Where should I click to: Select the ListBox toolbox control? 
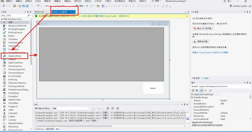pyautogui.click(x=12, y=117)
